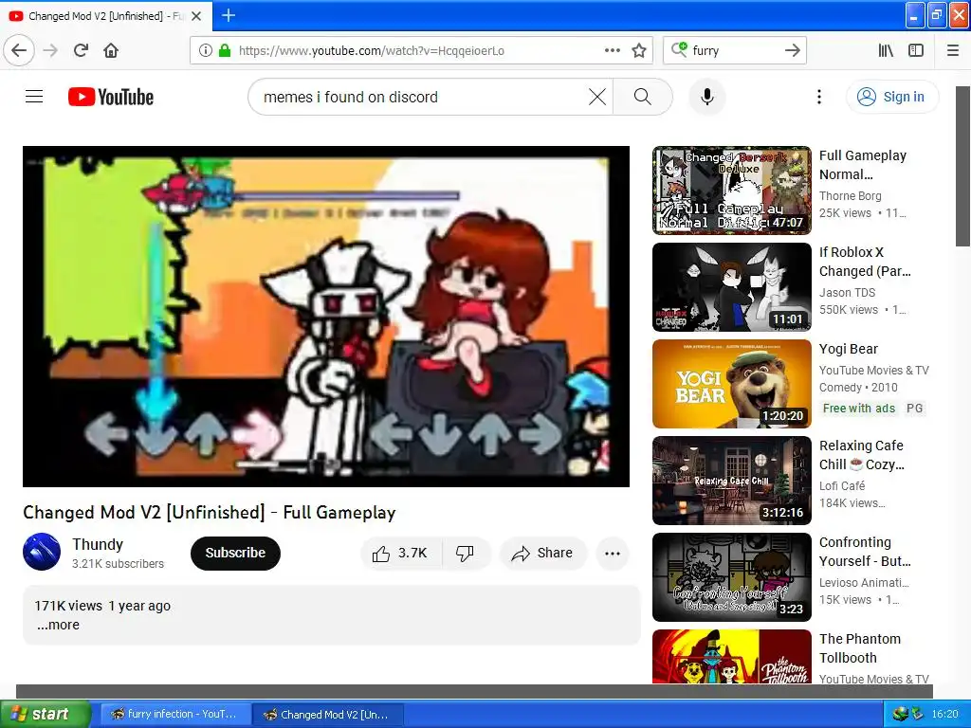971x728 pixels.
Task: Dislike the video with thumbs down
Action: click(x=465, y=554)
